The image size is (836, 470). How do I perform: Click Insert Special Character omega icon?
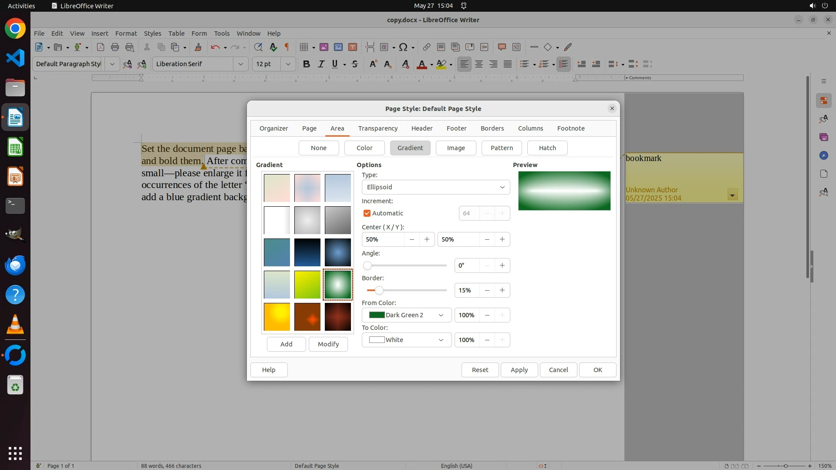coord(403,47)
